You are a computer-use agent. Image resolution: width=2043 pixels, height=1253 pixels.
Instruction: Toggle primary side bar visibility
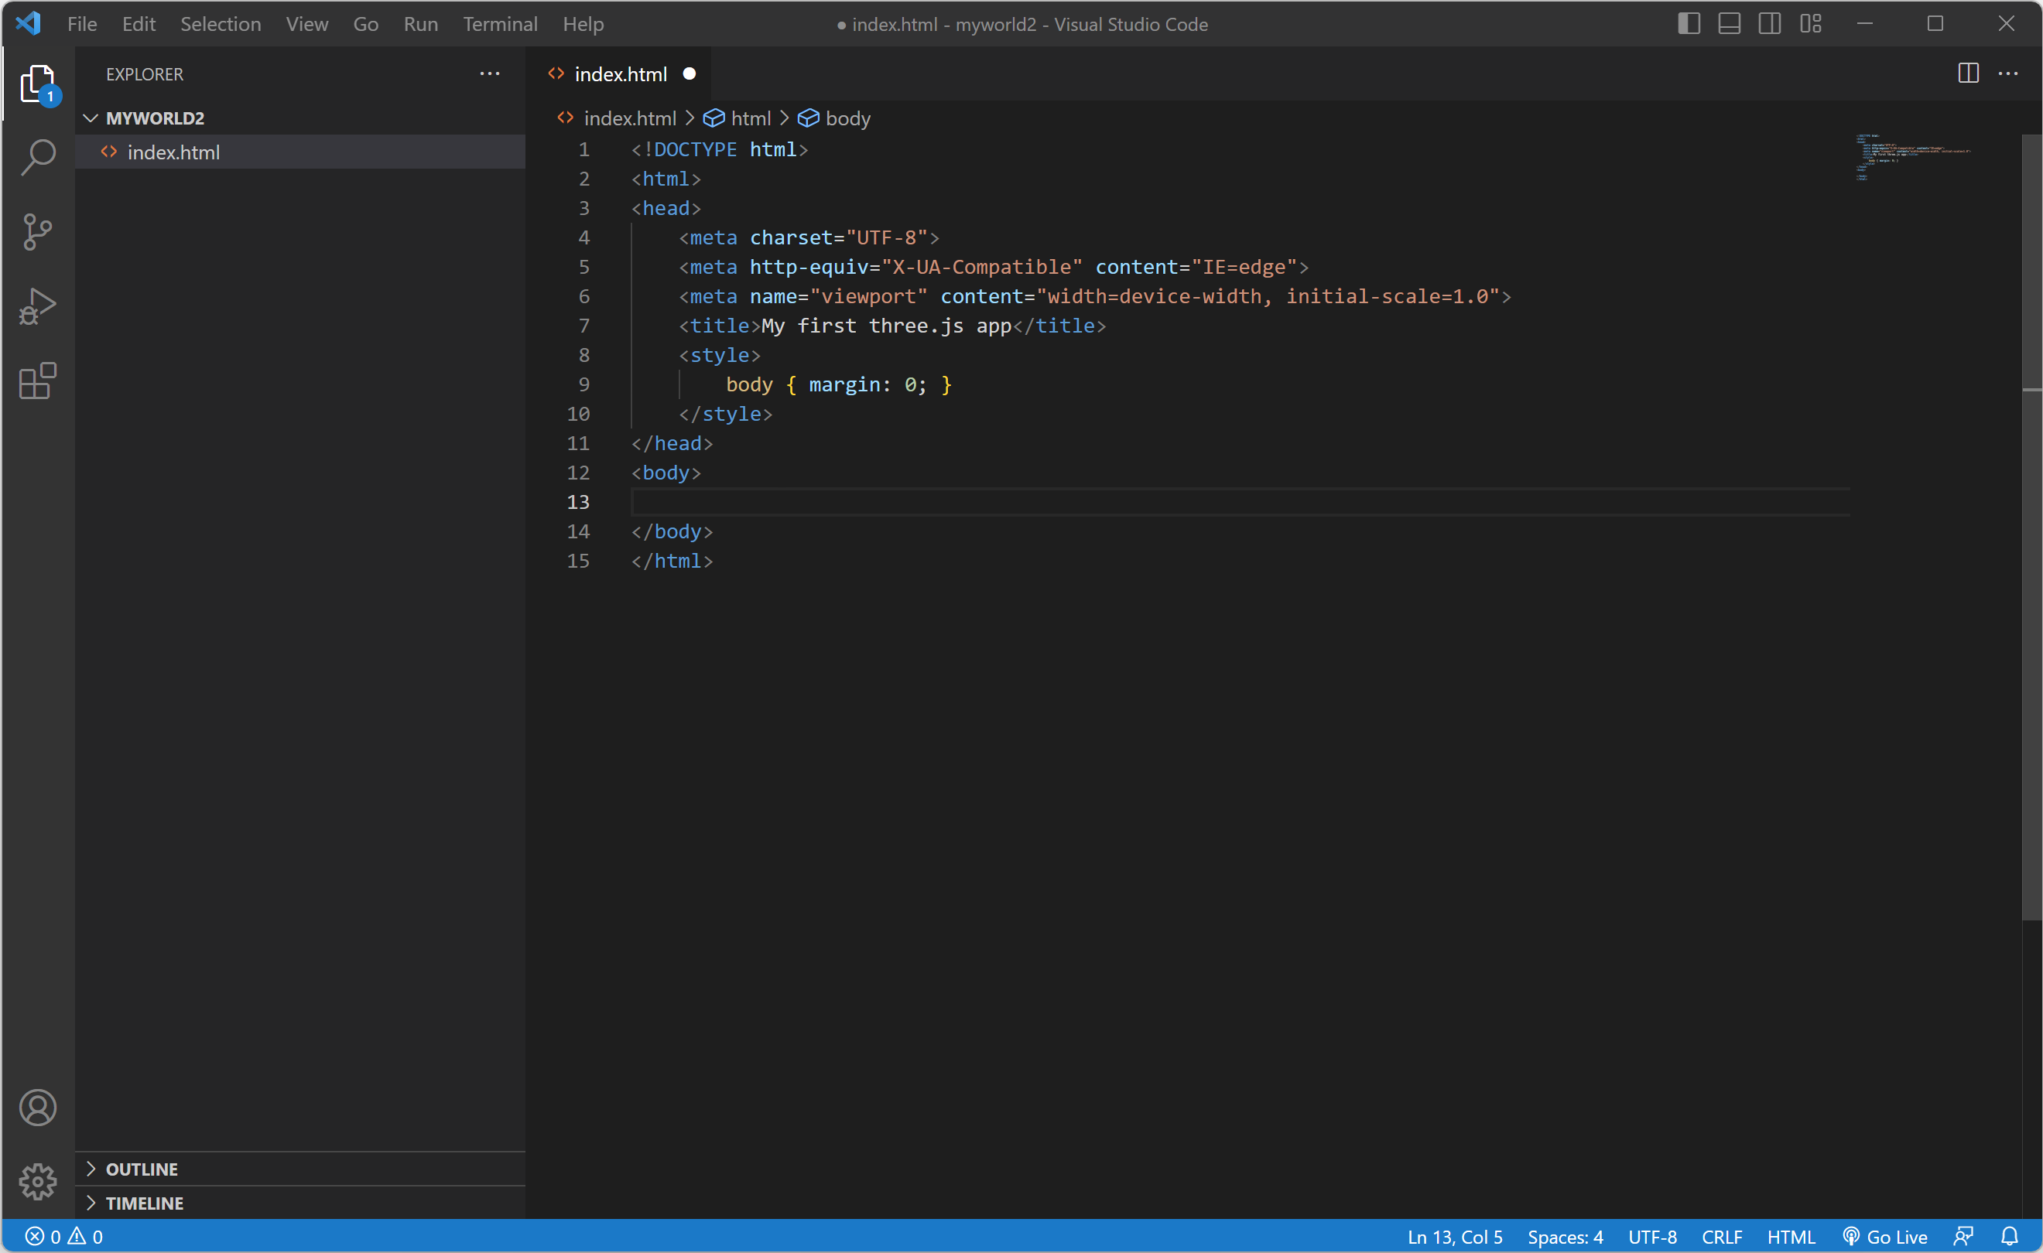point(1688,24)
